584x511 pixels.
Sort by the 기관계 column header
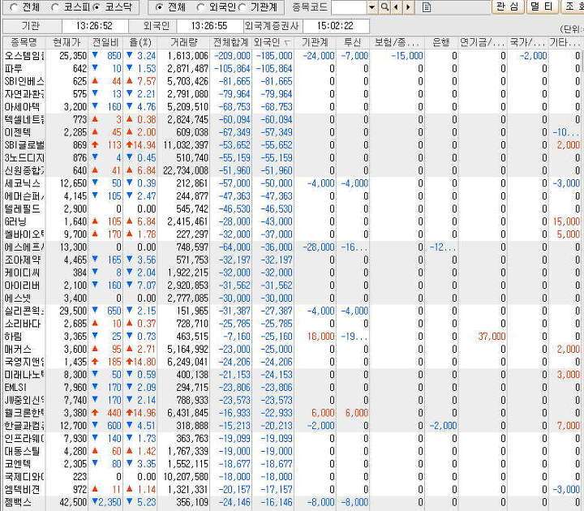[x=315, y=42]
